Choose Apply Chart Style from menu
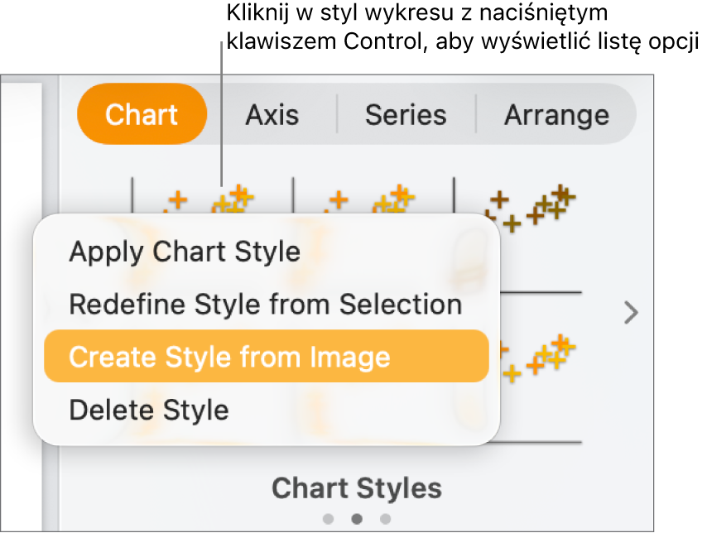 (184, 251)
